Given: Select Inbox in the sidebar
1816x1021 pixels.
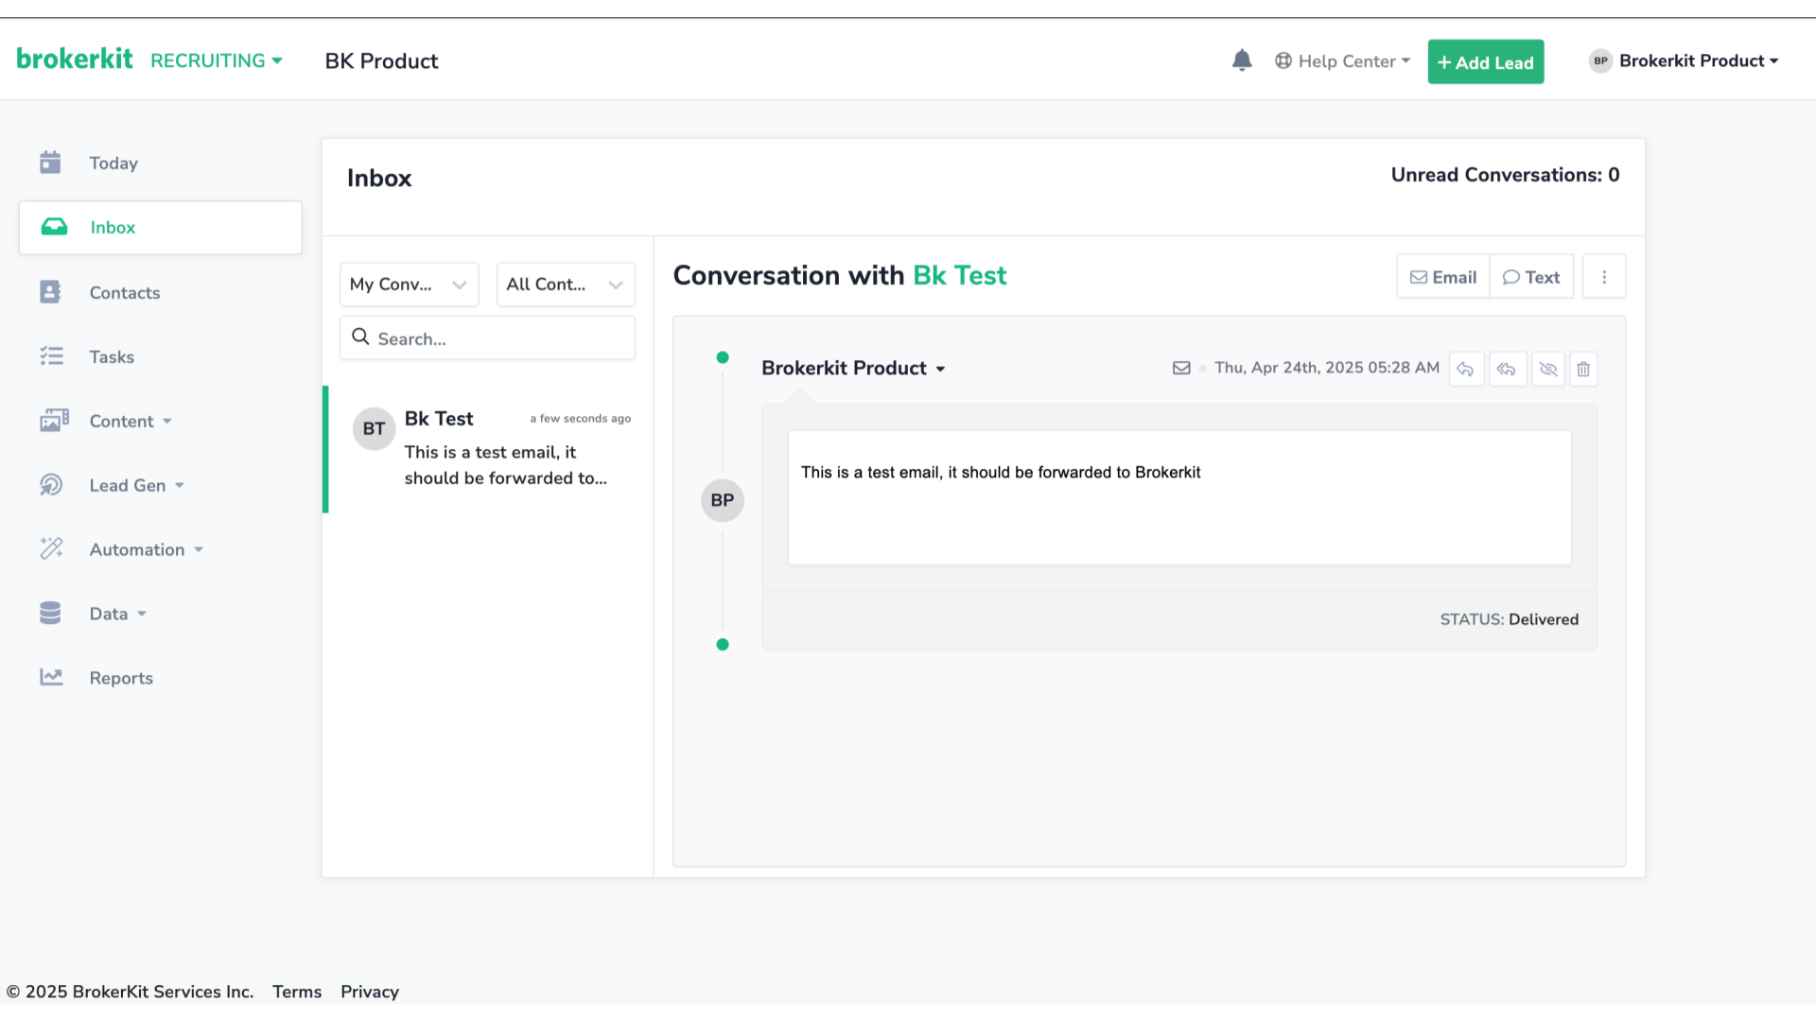Looking at the screenshot, I should (x=161, y=227).
